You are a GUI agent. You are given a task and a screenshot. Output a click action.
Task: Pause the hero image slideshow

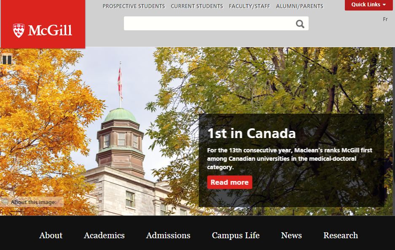coord(7,60)
